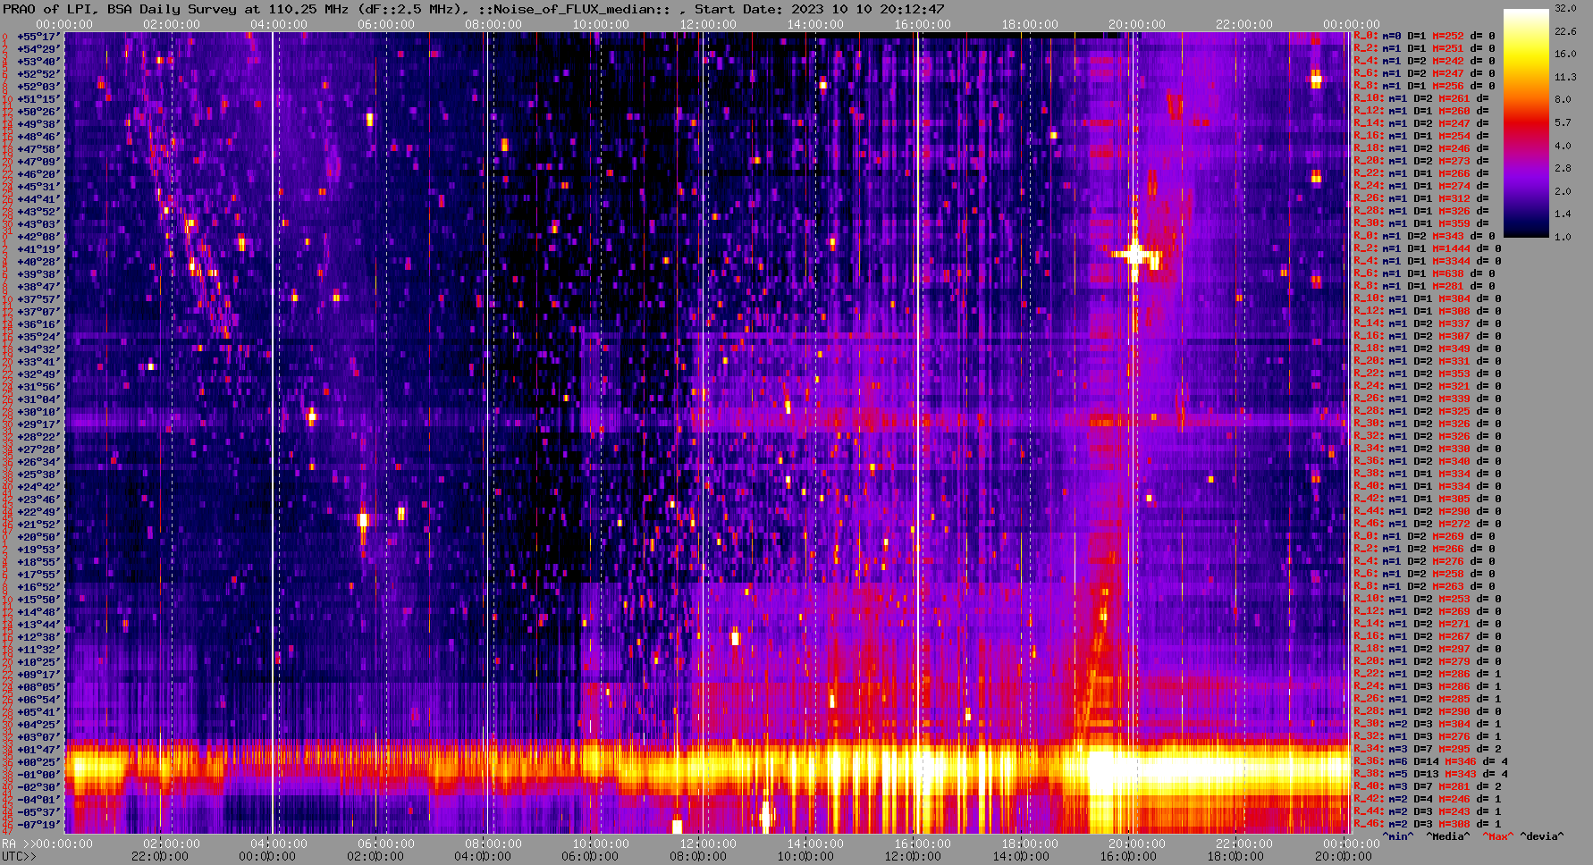Screen dimensions: 1593x865
Task: Click the 18:00:00 tick on the top axis
Action: pyautogui.click(x=1030, y=24)
